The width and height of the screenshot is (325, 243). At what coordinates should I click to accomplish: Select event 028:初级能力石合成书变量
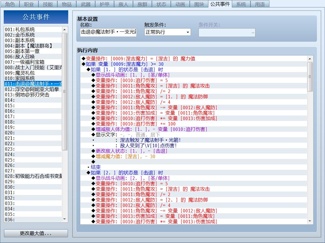(x=33, y=176)
